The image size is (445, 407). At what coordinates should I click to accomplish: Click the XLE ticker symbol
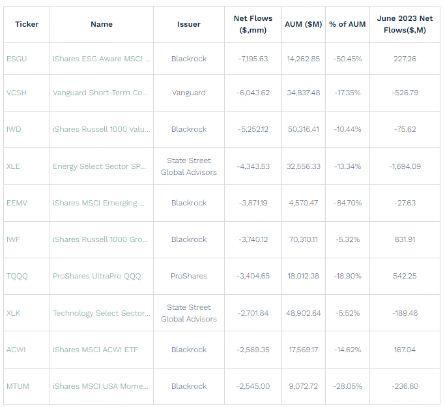tap(14, 166)
